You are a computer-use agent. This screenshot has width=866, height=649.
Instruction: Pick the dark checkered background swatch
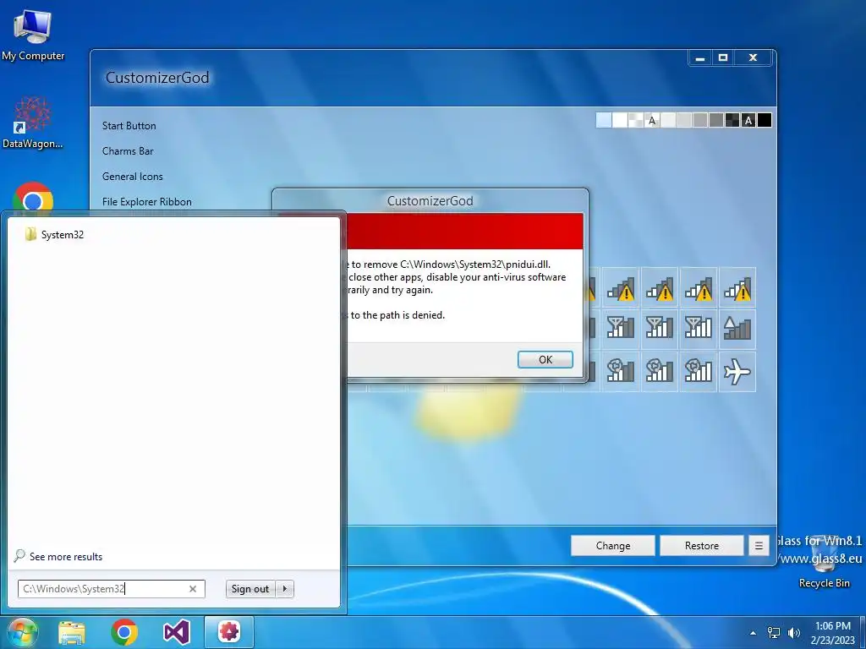(732, 120)
